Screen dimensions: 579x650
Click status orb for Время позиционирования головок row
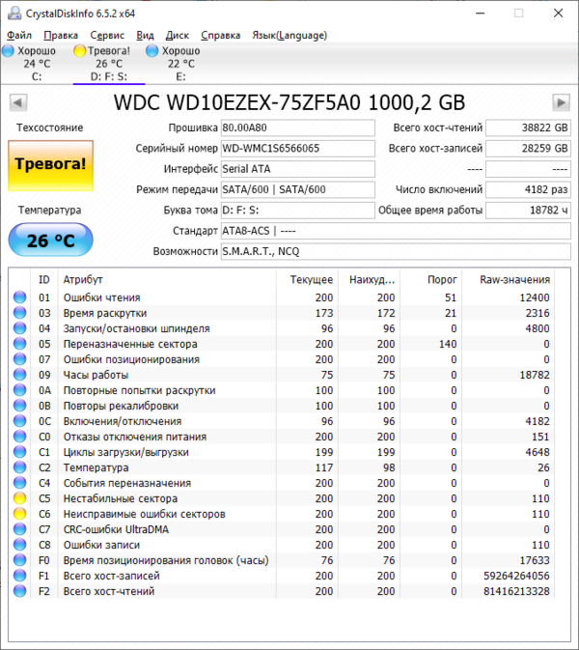coord(19,560)
